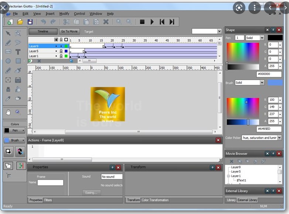Switch to the Color Transformation tab
This screenshot has height=214, width=289.
point(155,200)
